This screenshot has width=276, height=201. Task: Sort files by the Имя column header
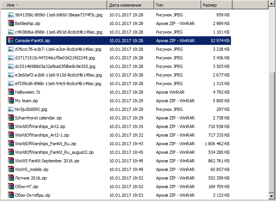[x=54, y=5]
